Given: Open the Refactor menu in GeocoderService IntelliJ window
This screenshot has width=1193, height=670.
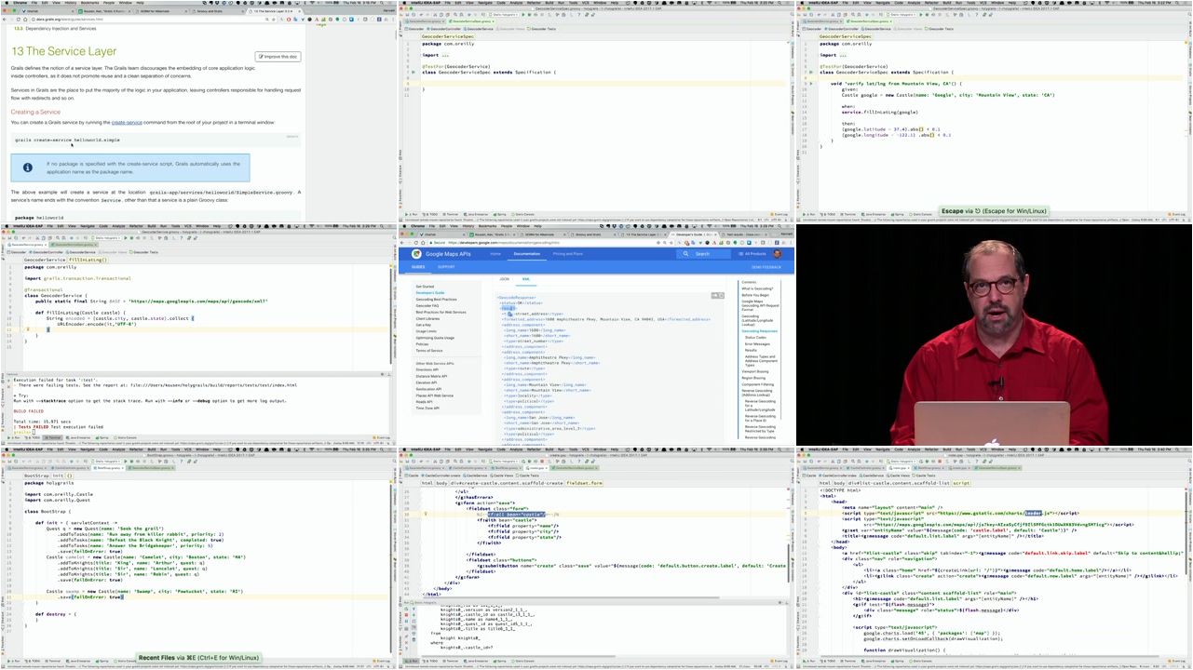Looking at the screenshot, I should tap(135, 226).
